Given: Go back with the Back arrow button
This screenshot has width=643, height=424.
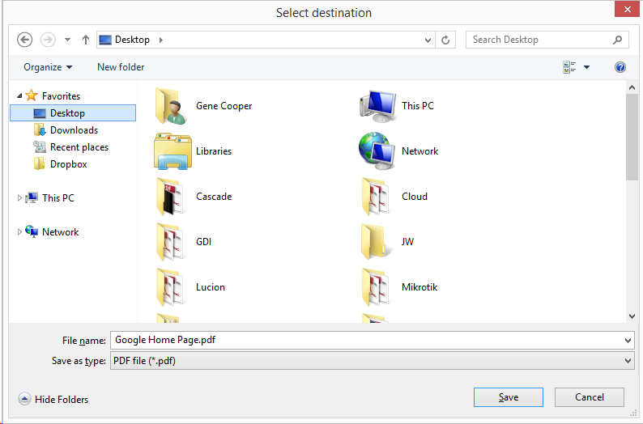Looking at the screenshot, I should point(24,40).
